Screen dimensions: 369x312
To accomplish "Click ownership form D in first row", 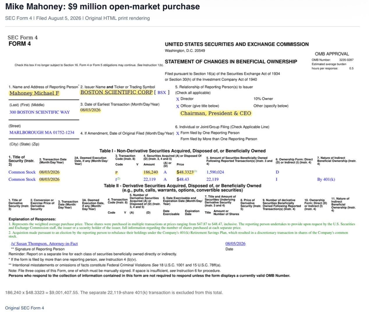I will tap(277, 172).
